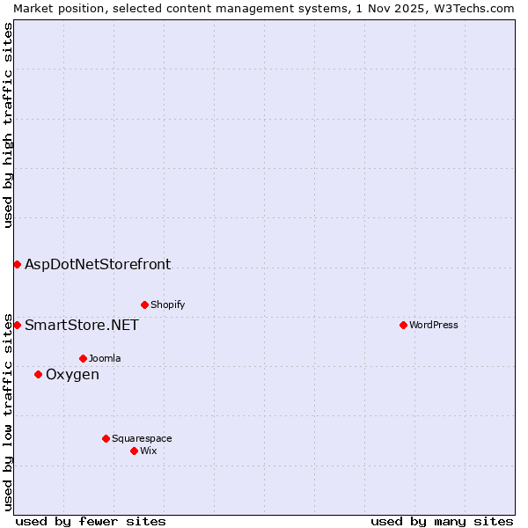Click the WordPress red diamond marker
The height and width of the screenshot is (528, 528).
[x=403, y=325]
